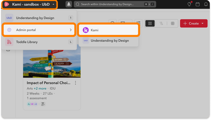Click the UbD badge beside Understanding by Design

tap(9, 18)
